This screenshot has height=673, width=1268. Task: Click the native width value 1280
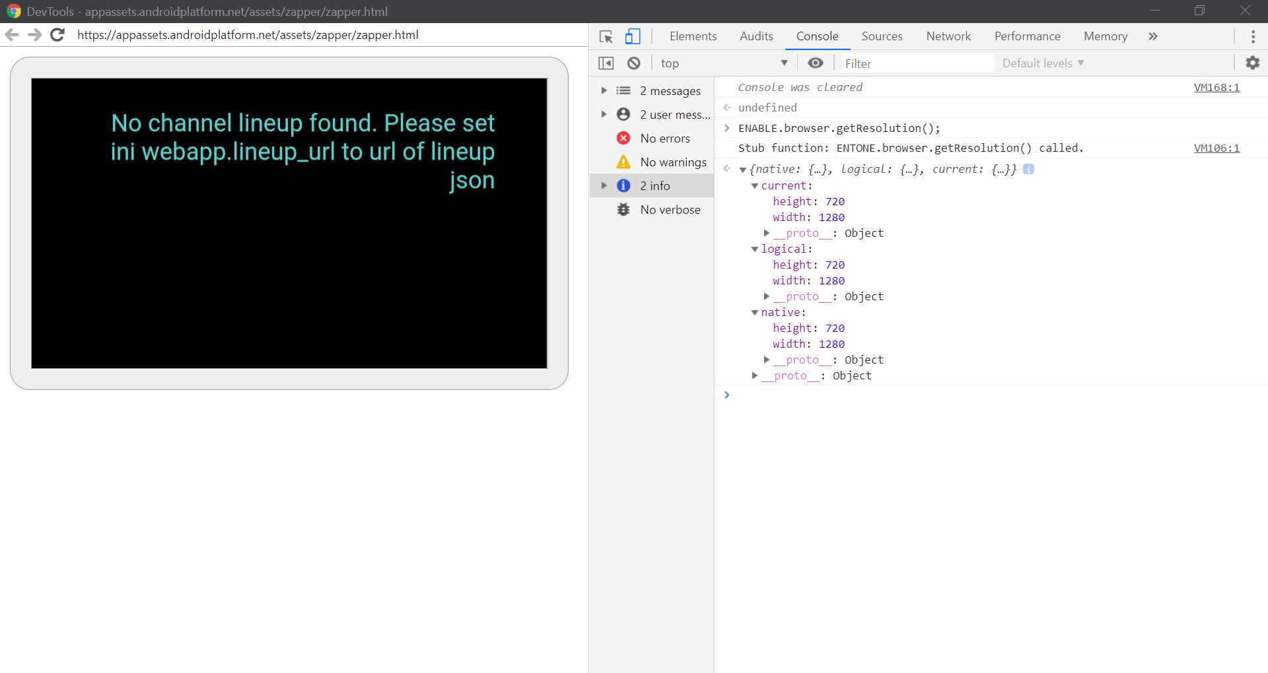pos(831,344)
